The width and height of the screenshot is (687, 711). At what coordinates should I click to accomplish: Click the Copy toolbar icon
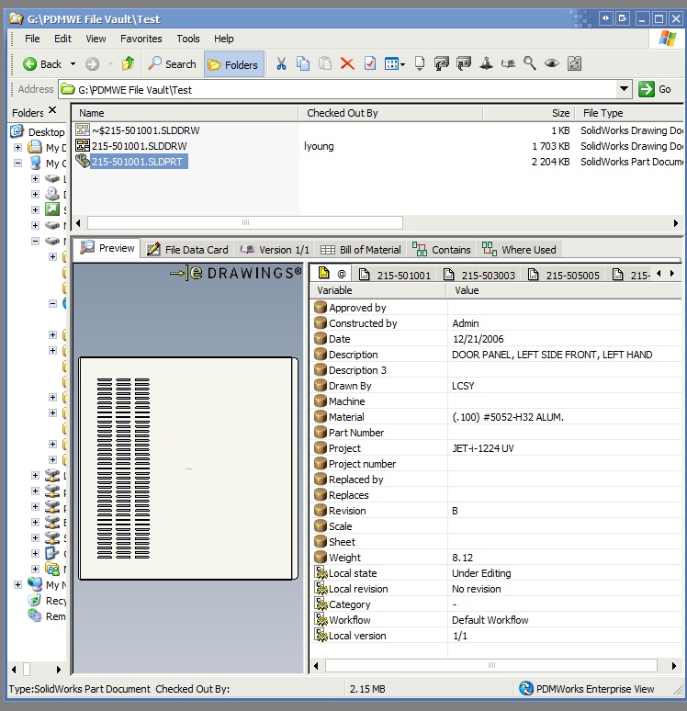click(x=303, y=64)
